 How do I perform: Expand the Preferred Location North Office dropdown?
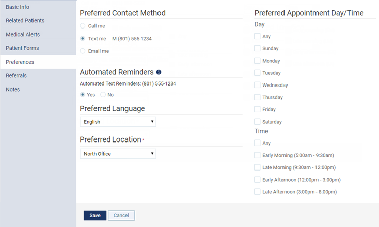tap(118, 154)
